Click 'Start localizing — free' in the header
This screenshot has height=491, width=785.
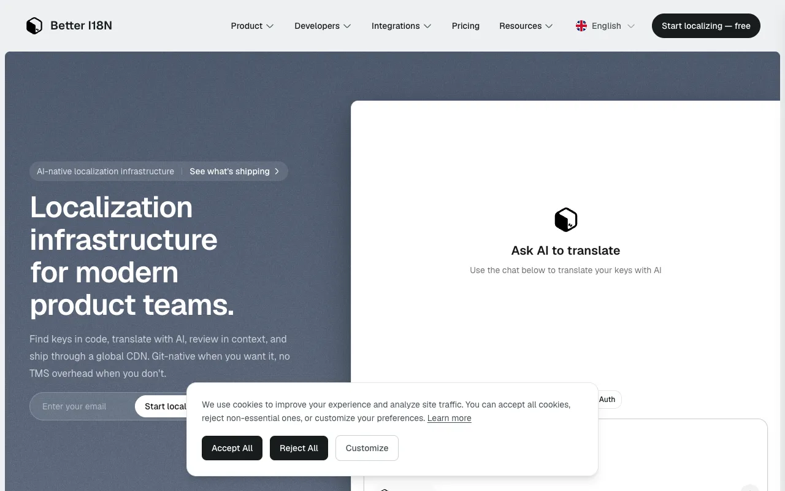click(x=706, y=26)
